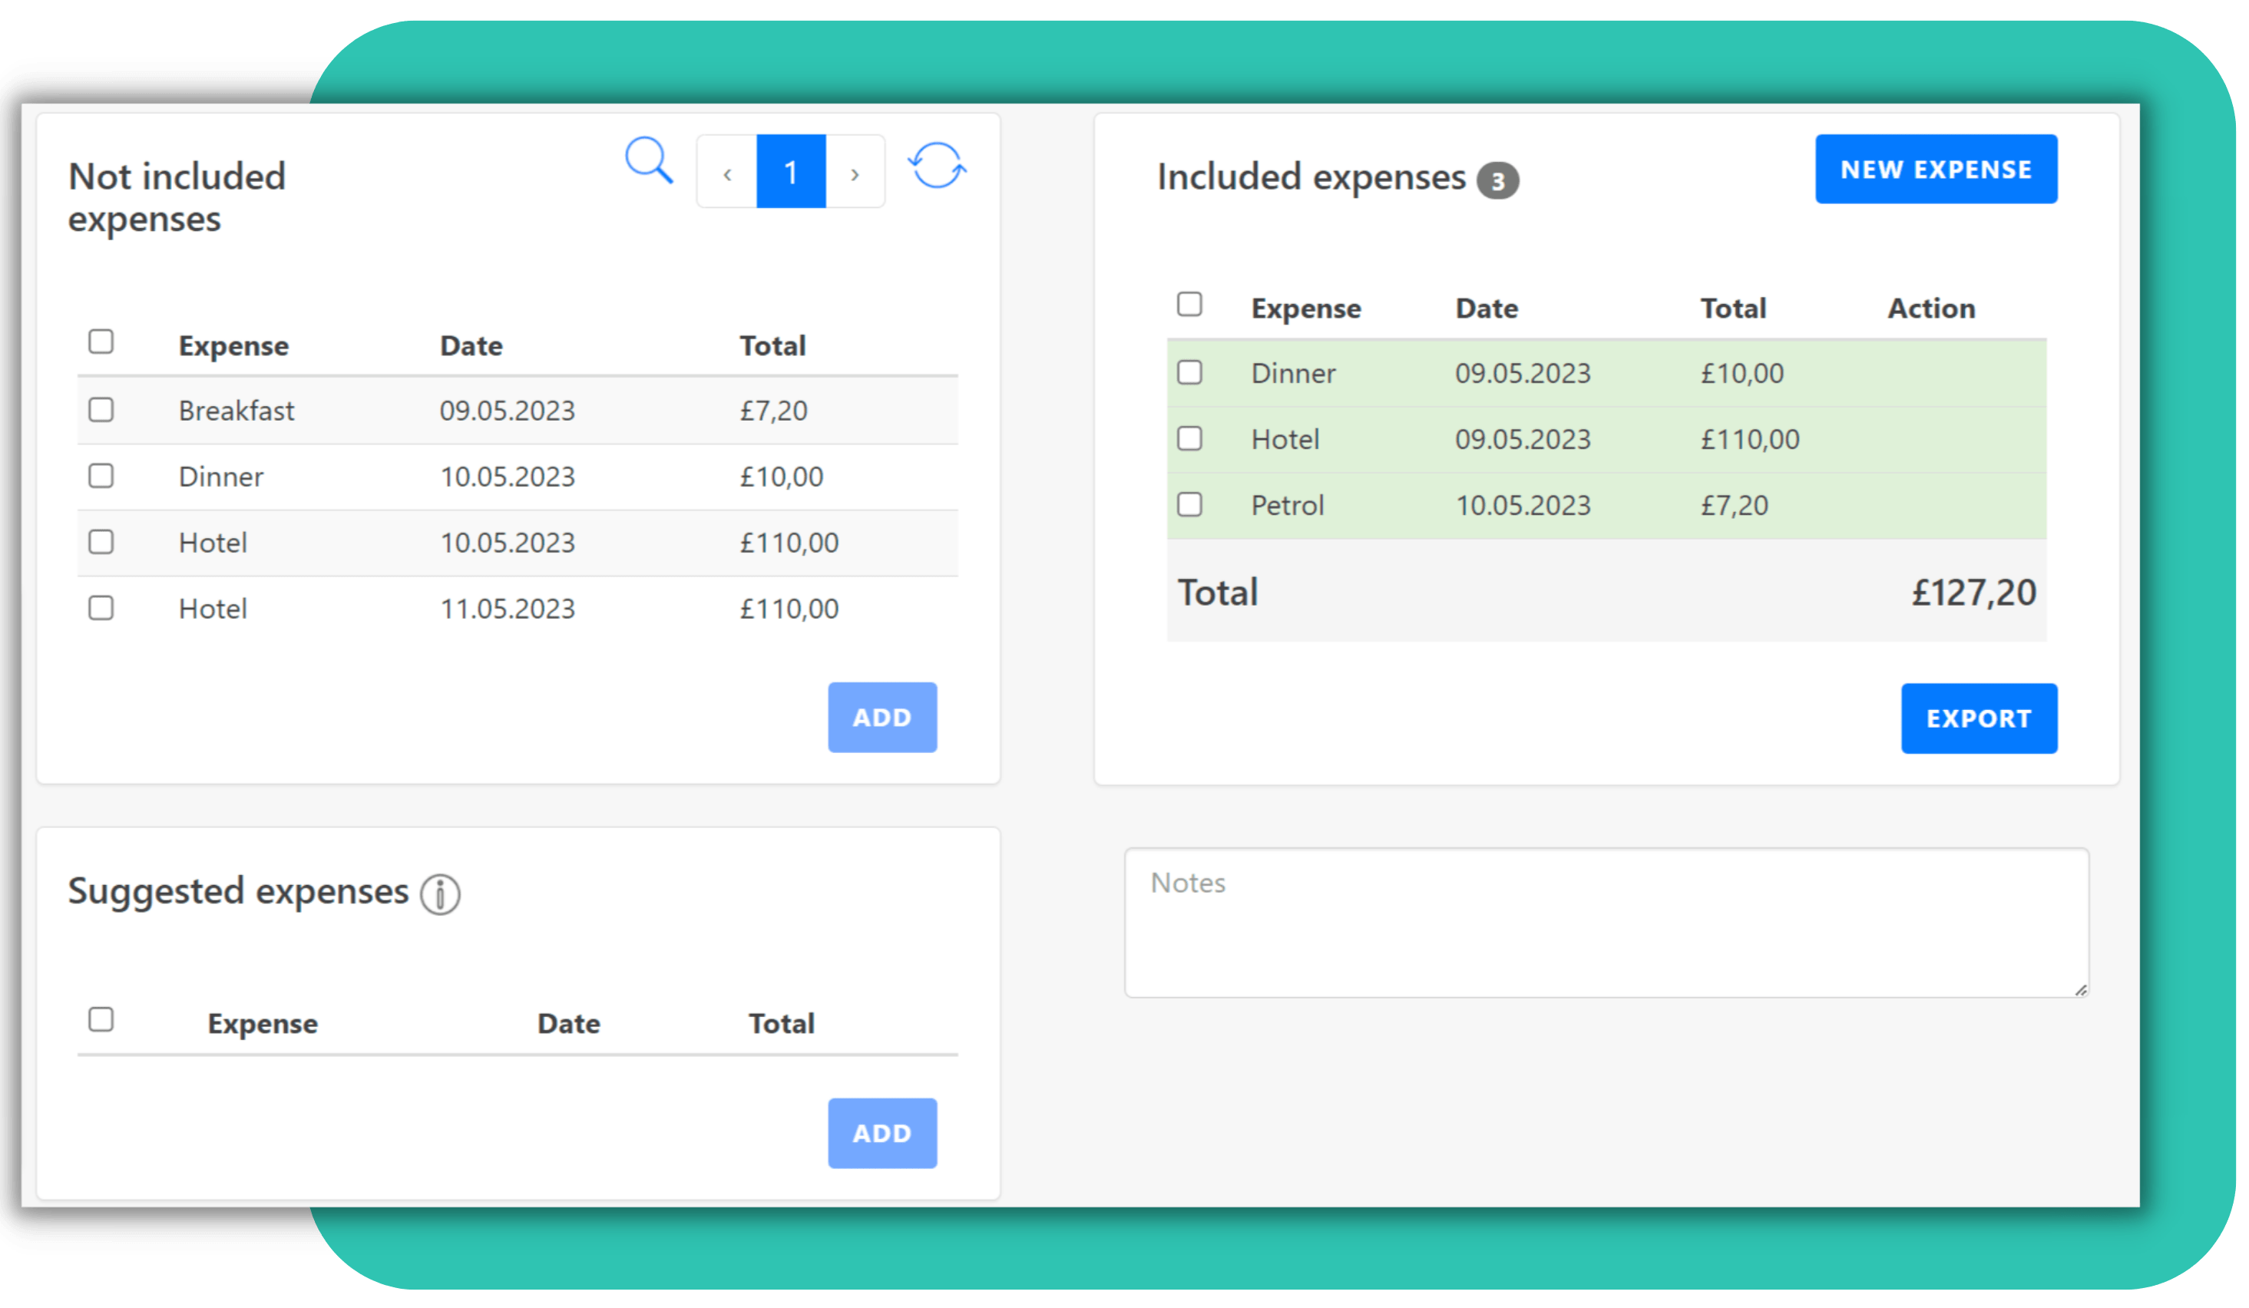Viewport: 2249px width, 1308px height.
Task: Toggle select-all in Not included expenses
Action: (102, 342)
